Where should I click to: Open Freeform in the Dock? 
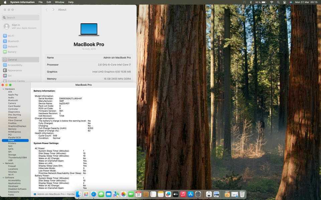[x=168, y=194]
